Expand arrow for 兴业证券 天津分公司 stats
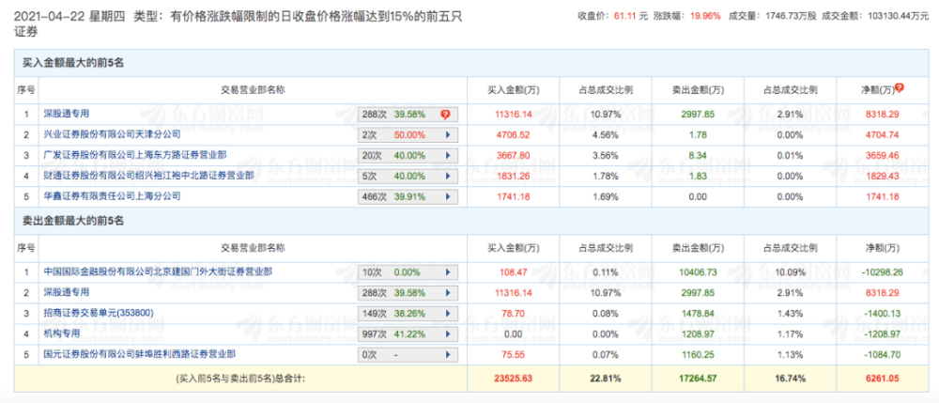This screenshot has height=403, width=939. click(x=447, y=135)
